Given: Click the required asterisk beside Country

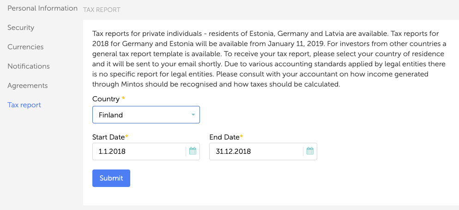Looking at the screenshot, I should point(123,98).
